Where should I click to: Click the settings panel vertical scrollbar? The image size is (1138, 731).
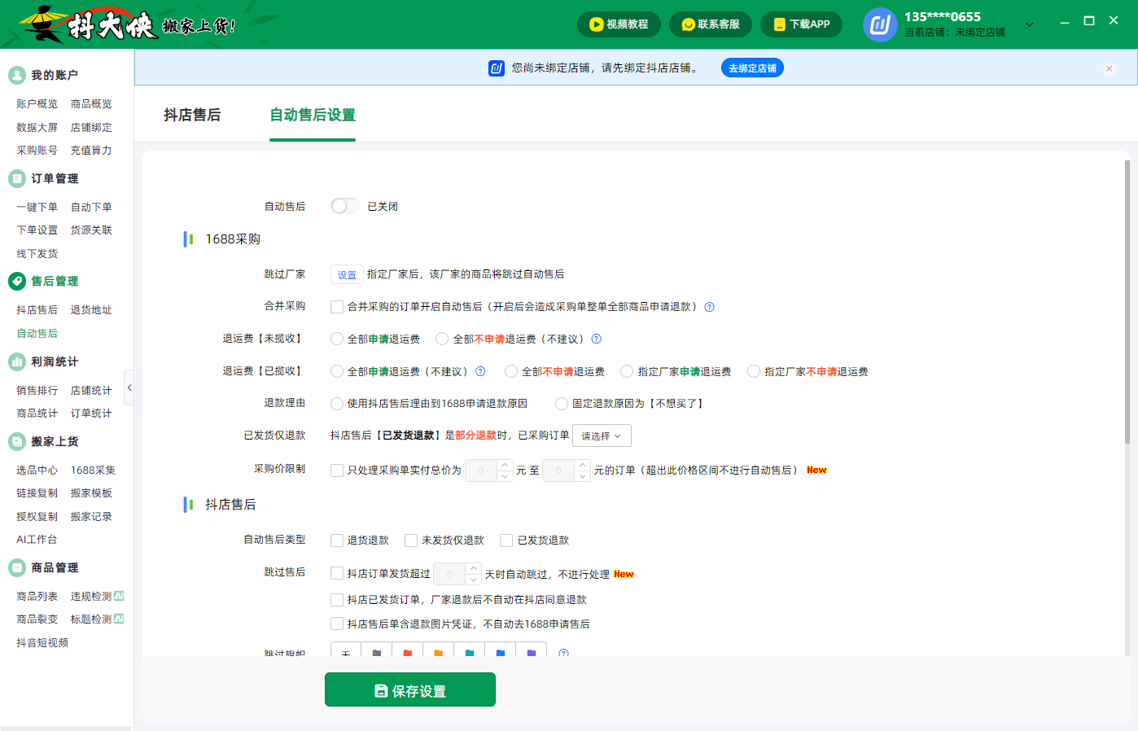[1127, 302]
